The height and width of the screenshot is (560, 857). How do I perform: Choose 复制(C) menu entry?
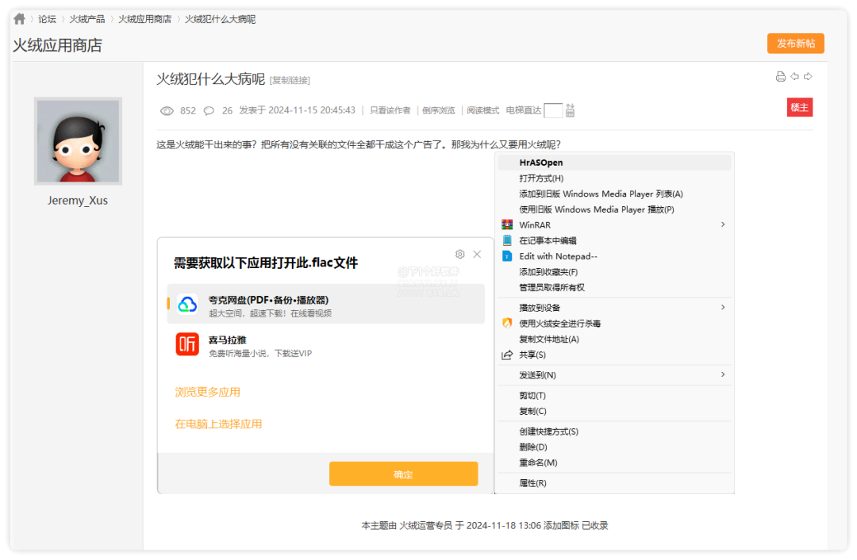point(614,412)
